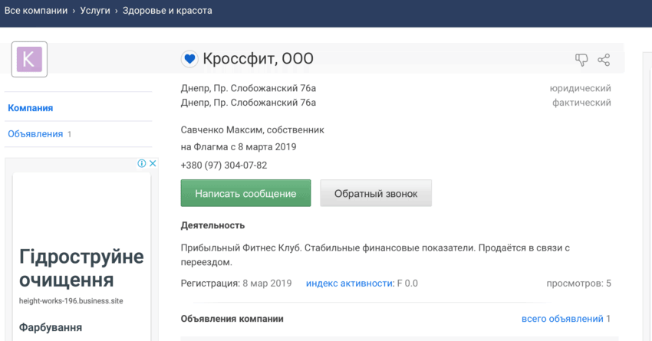This screenshot has height=341, width=652.
Task: Click actual address line marked фактический
Action: (x=249, y=103)
